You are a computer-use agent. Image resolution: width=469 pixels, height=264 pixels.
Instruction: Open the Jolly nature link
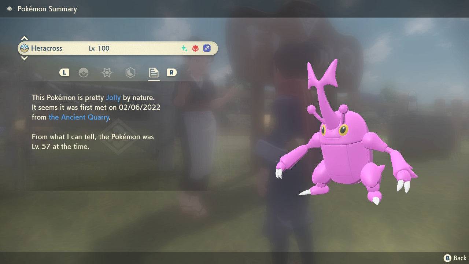tap(114, 98)
